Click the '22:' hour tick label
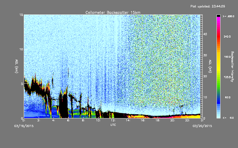Screen dimensions: 238x148 187,120
